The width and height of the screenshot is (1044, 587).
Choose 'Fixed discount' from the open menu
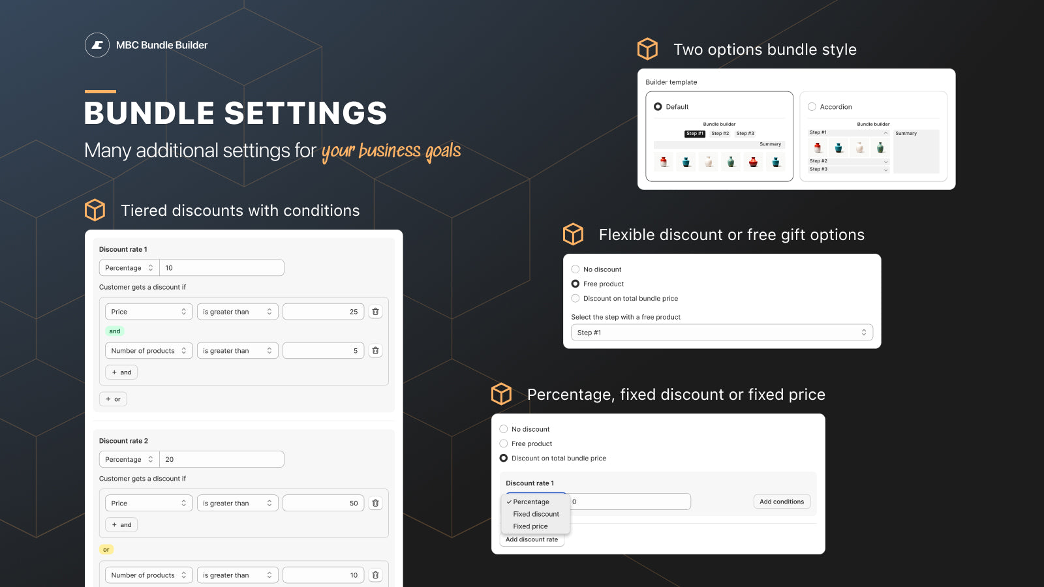click(x=535, y=514)
